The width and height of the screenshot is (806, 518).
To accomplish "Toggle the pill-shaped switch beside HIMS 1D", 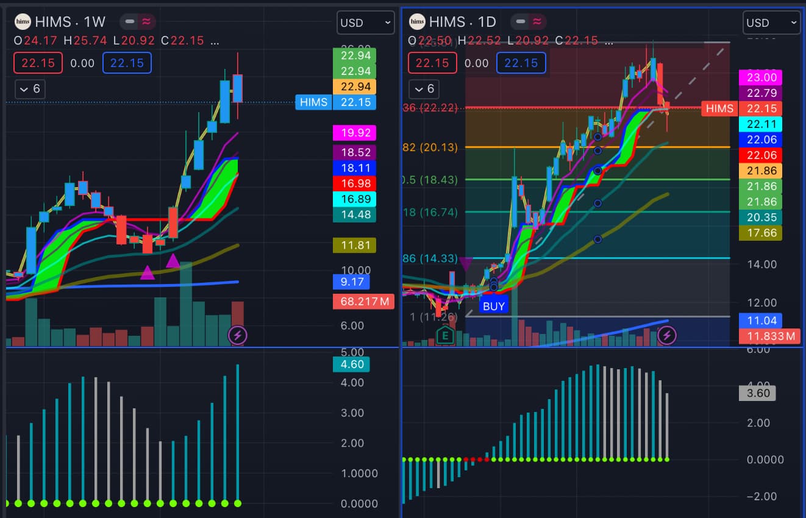I will pyautogui.click(x=528, y=21).
